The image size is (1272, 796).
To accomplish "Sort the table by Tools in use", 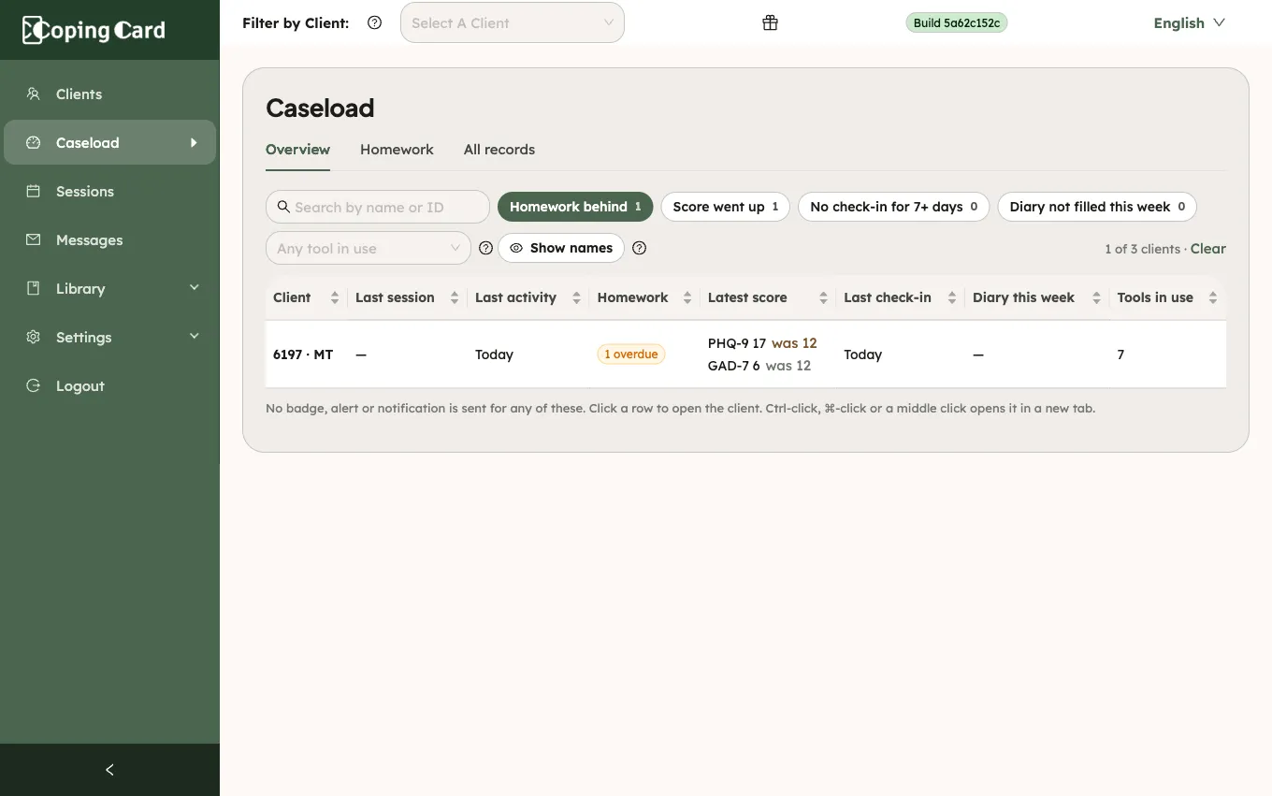I will click(1167, 297).
